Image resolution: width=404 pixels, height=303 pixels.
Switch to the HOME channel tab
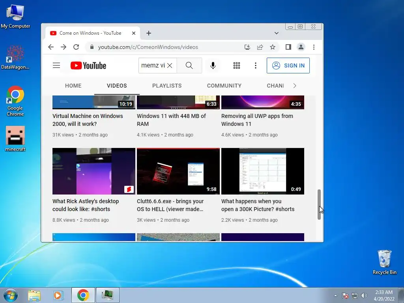tap(73, 86)
